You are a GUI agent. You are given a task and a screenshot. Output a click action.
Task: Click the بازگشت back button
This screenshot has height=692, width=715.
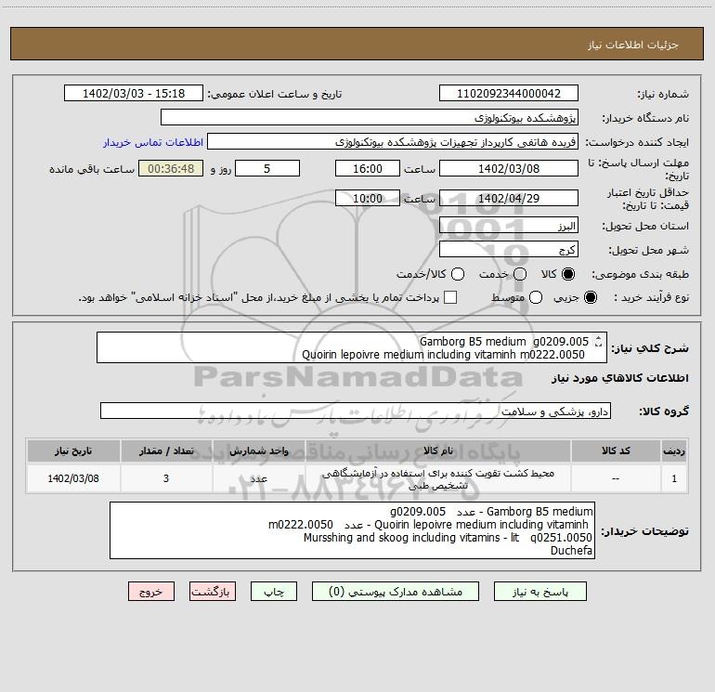click(213, 592)
